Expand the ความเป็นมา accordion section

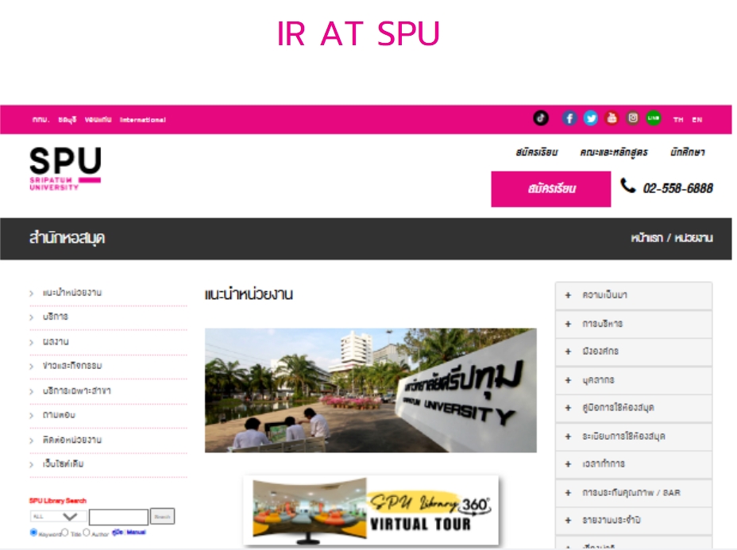[x=634, y=295]
